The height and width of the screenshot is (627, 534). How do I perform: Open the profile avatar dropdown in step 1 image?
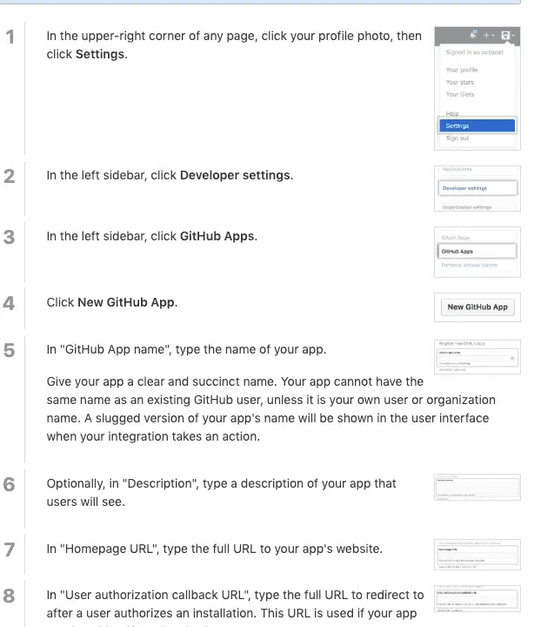pyautogui.click(x=506, y=36)
